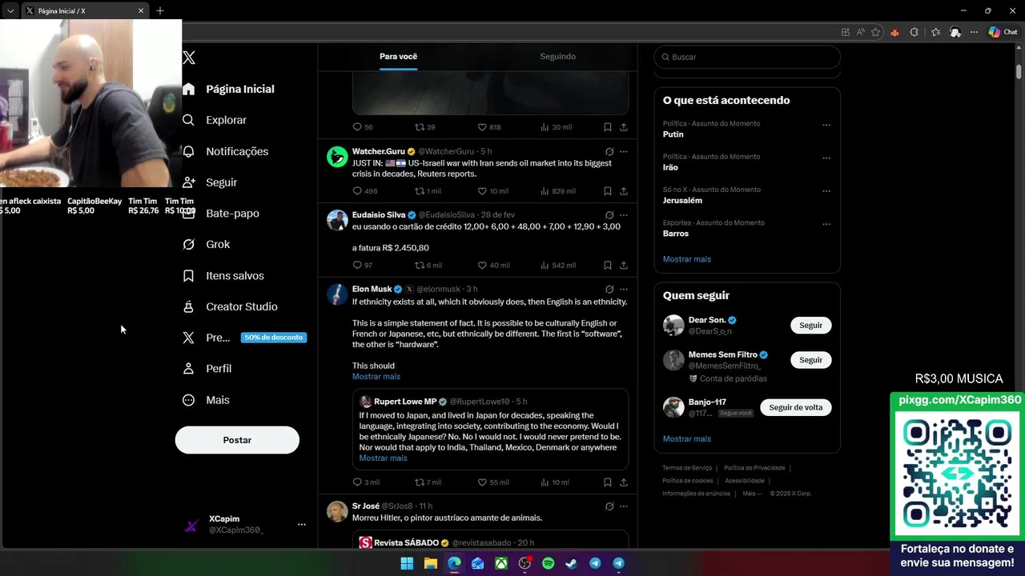The height and width of the screenshot is (576, 1025).
Task: Select the Página Inicial / X browser tab
Action: click(x=85, y=10)
